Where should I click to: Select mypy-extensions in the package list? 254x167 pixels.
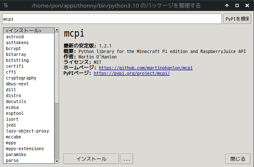pos(29,148)
